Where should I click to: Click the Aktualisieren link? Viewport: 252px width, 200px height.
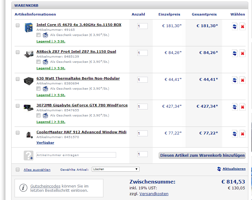[x=234, y=169]
